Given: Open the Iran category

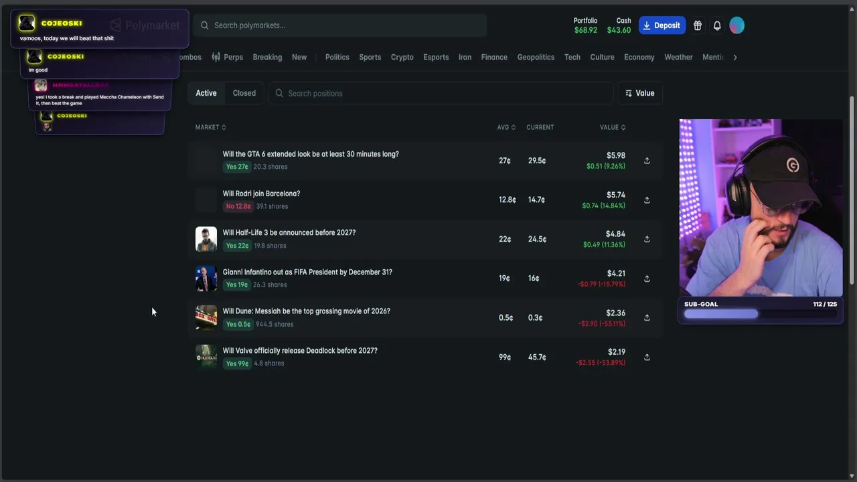Looking at the screenshot, I should pos(465,57).
